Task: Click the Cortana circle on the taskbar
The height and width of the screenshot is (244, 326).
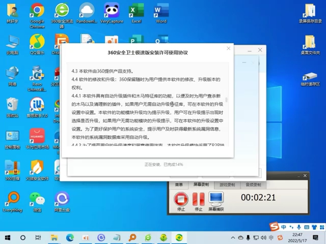Action: [x=23, y=237]
